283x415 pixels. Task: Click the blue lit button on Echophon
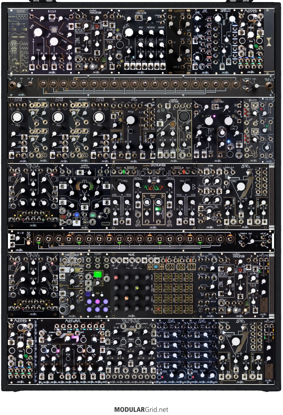pyautogui.click(x=228, y=141)
